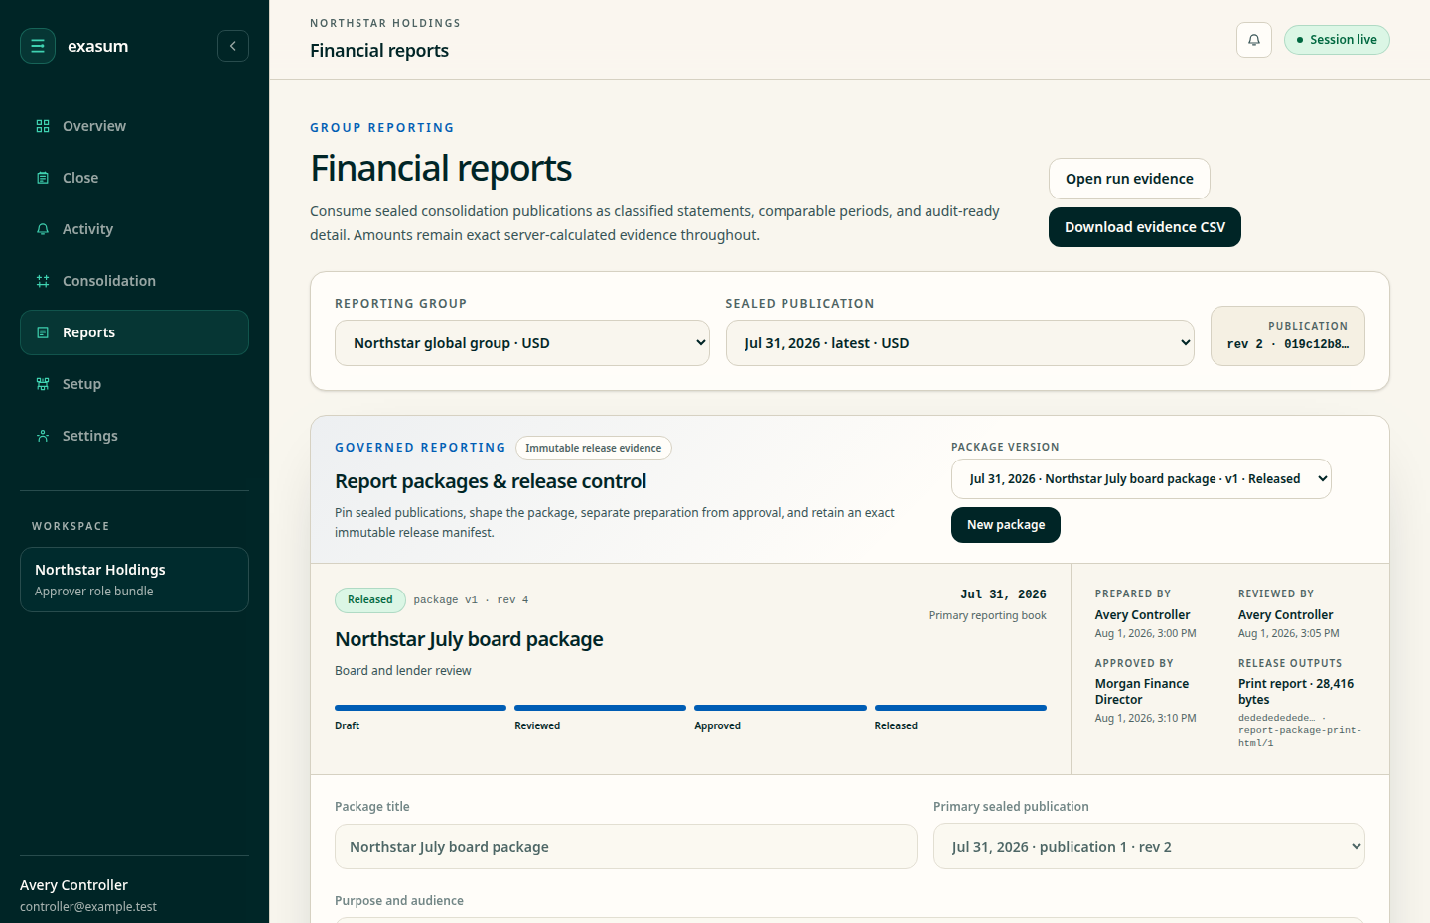1430x923 pixels.
Task: Go to the Close section
Action: [134, 178]
